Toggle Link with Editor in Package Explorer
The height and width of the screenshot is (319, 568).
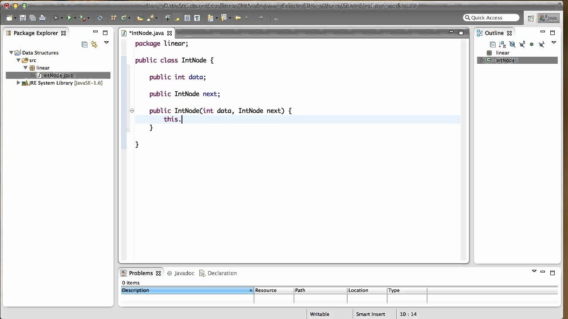[x=94, y=44]
